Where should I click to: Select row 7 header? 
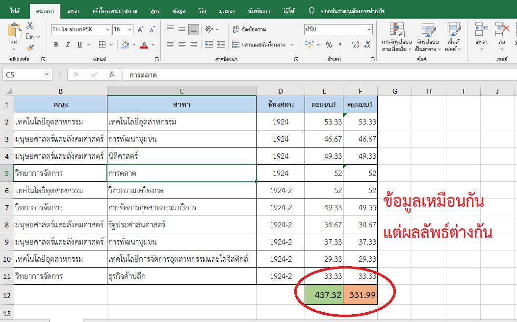(6, 208)
